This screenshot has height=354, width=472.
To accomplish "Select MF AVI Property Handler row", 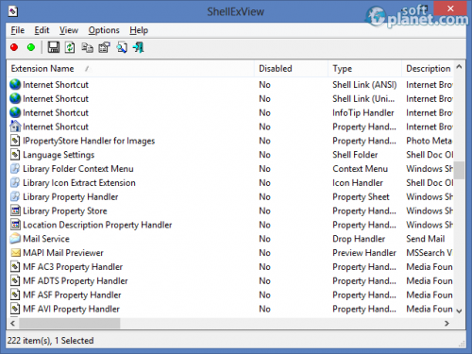I will [230, 309].
